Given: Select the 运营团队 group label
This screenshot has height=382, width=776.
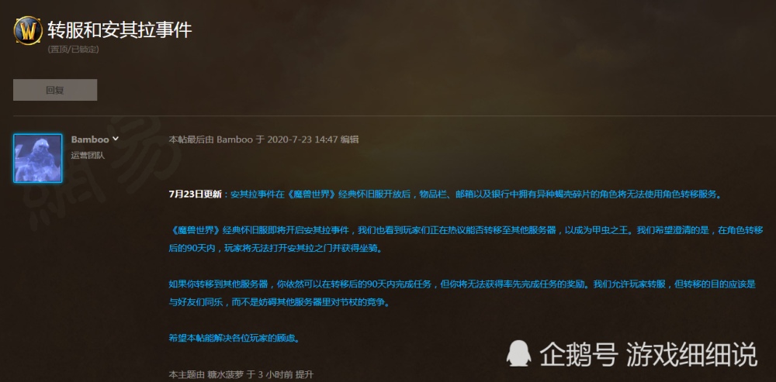Looking at the screenshot, I should [88, 155].
